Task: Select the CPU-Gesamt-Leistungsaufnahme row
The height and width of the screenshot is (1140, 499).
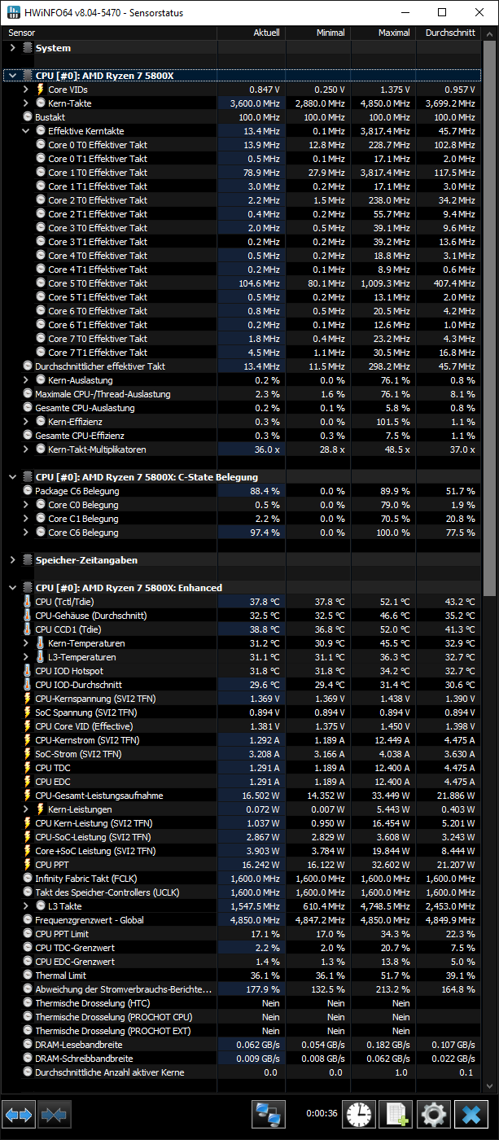Action: point(242,796)
